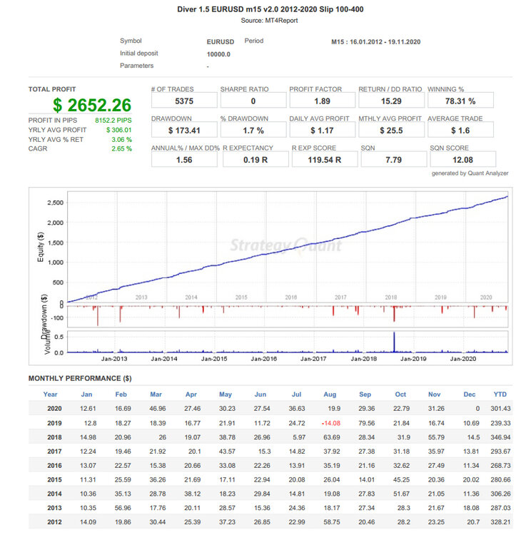Click the total profit amount $ 2652.26
This screenshot has height=535, width=521.
(x=92, y=105)
